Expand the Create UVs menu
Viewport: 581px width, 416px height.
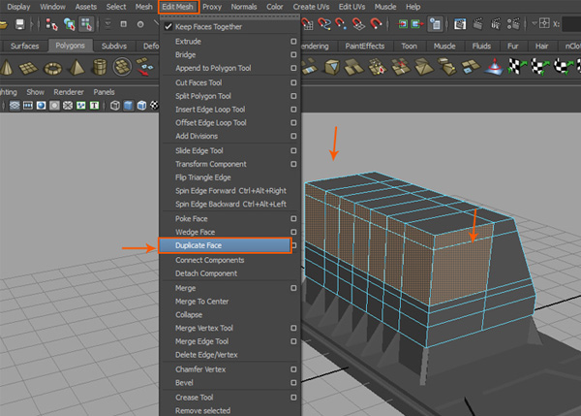312,7
